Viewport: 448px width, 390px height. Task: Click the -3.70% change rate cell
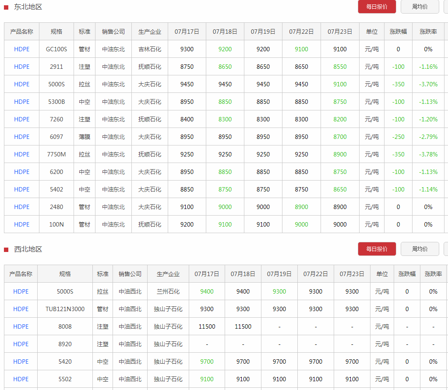428,84
